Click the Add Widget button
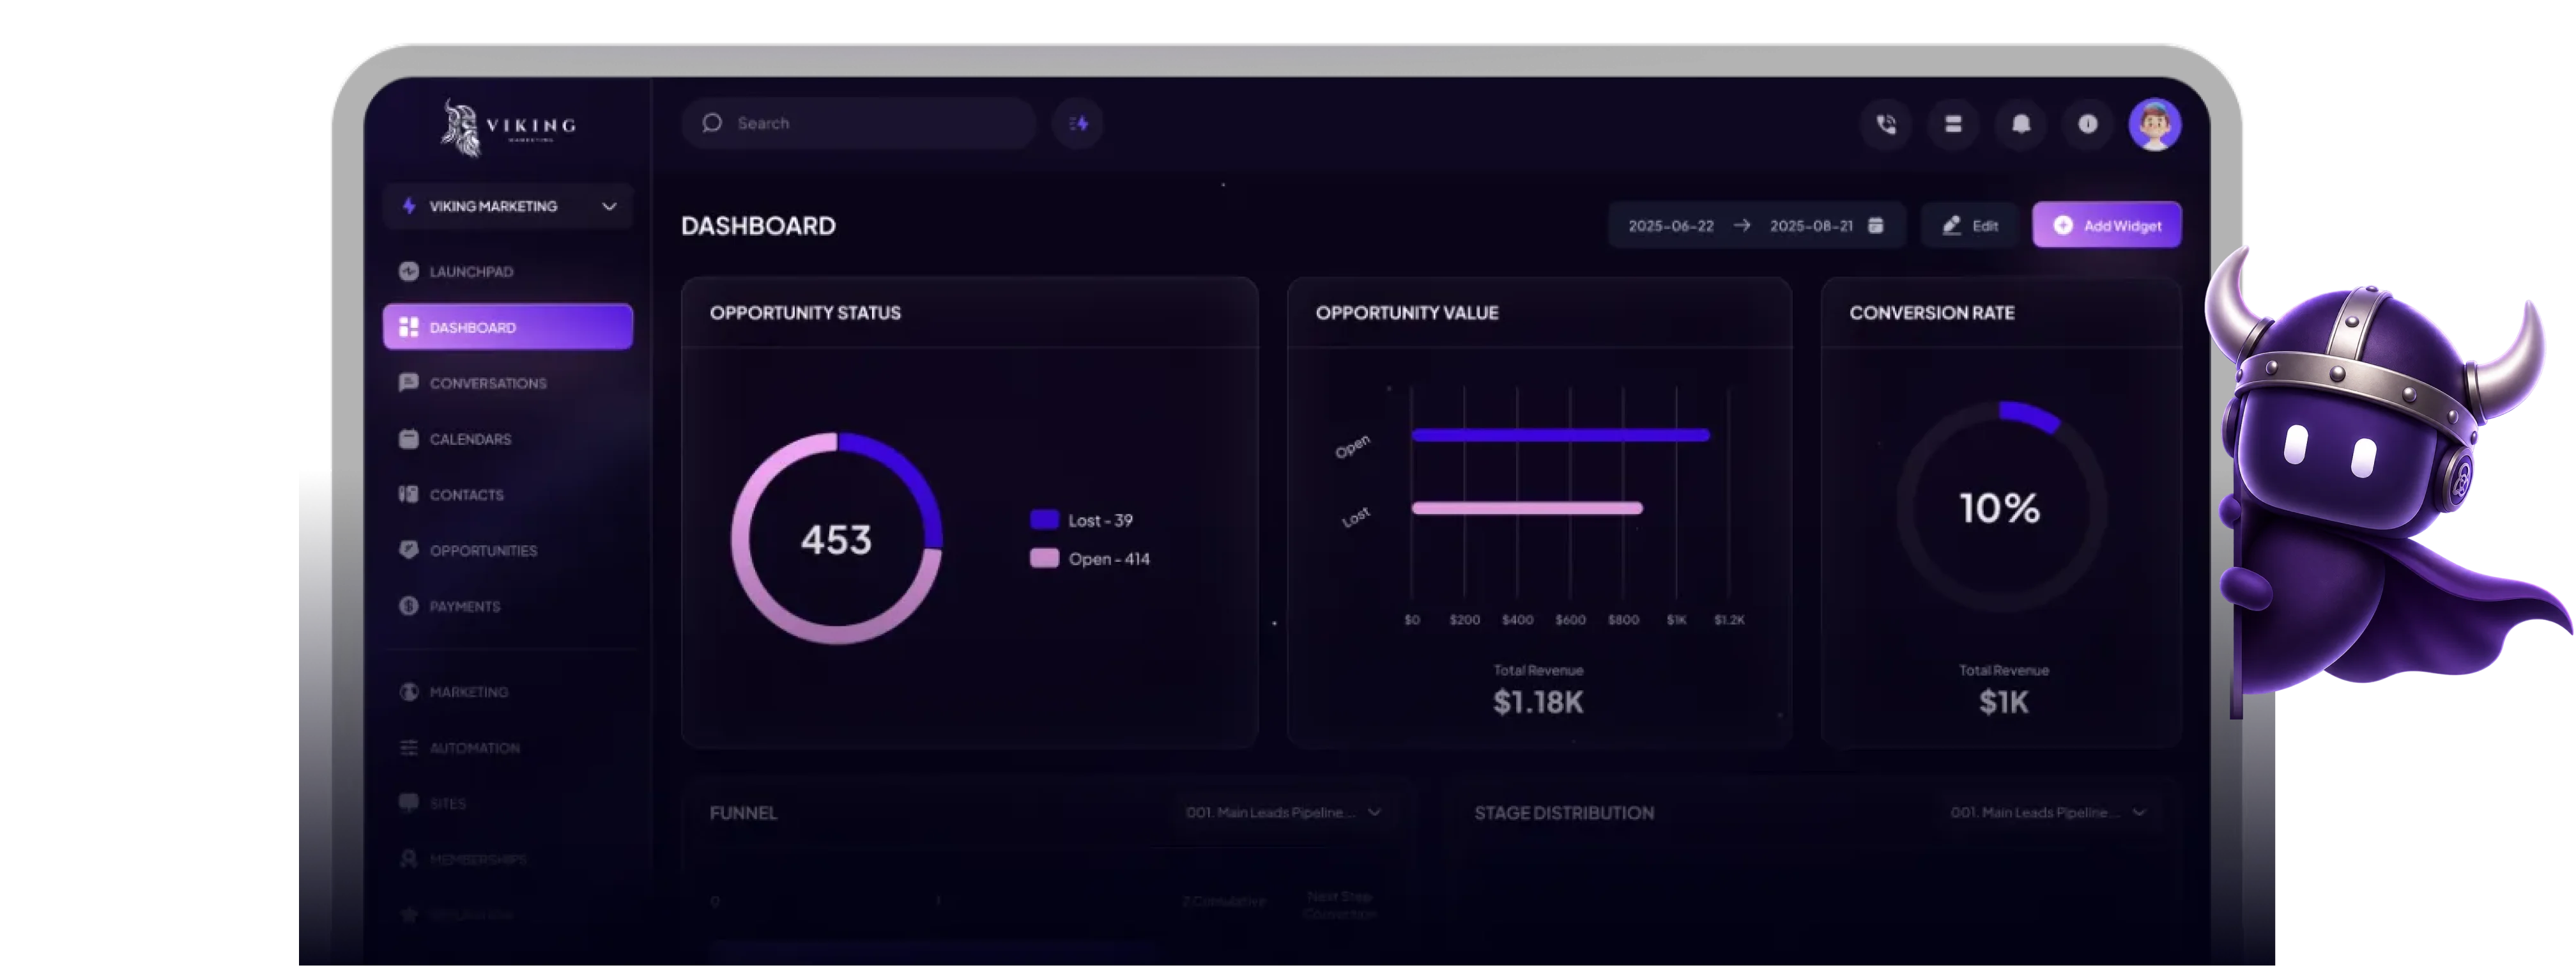This screenshot has width=2576, height=978. pos(2107,225)
